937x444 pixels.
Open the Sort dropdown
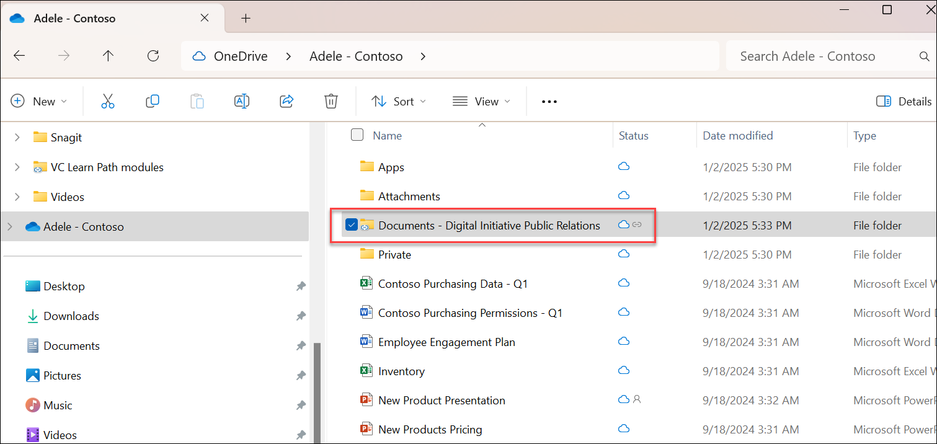[x=398, y=100]
